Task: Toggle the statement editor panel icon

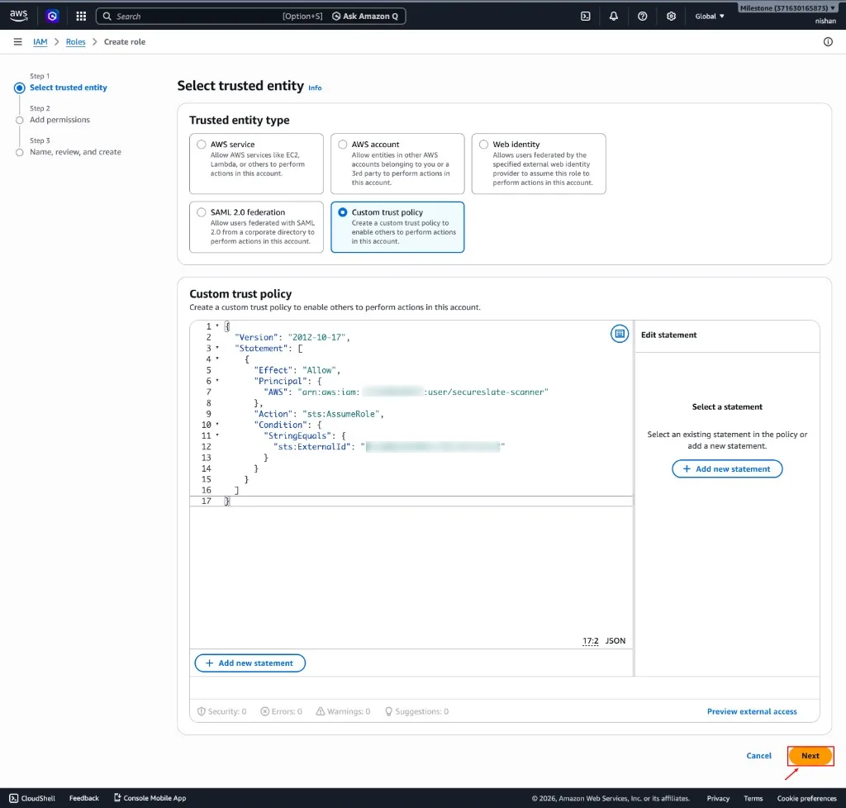Action: [620, 333]
